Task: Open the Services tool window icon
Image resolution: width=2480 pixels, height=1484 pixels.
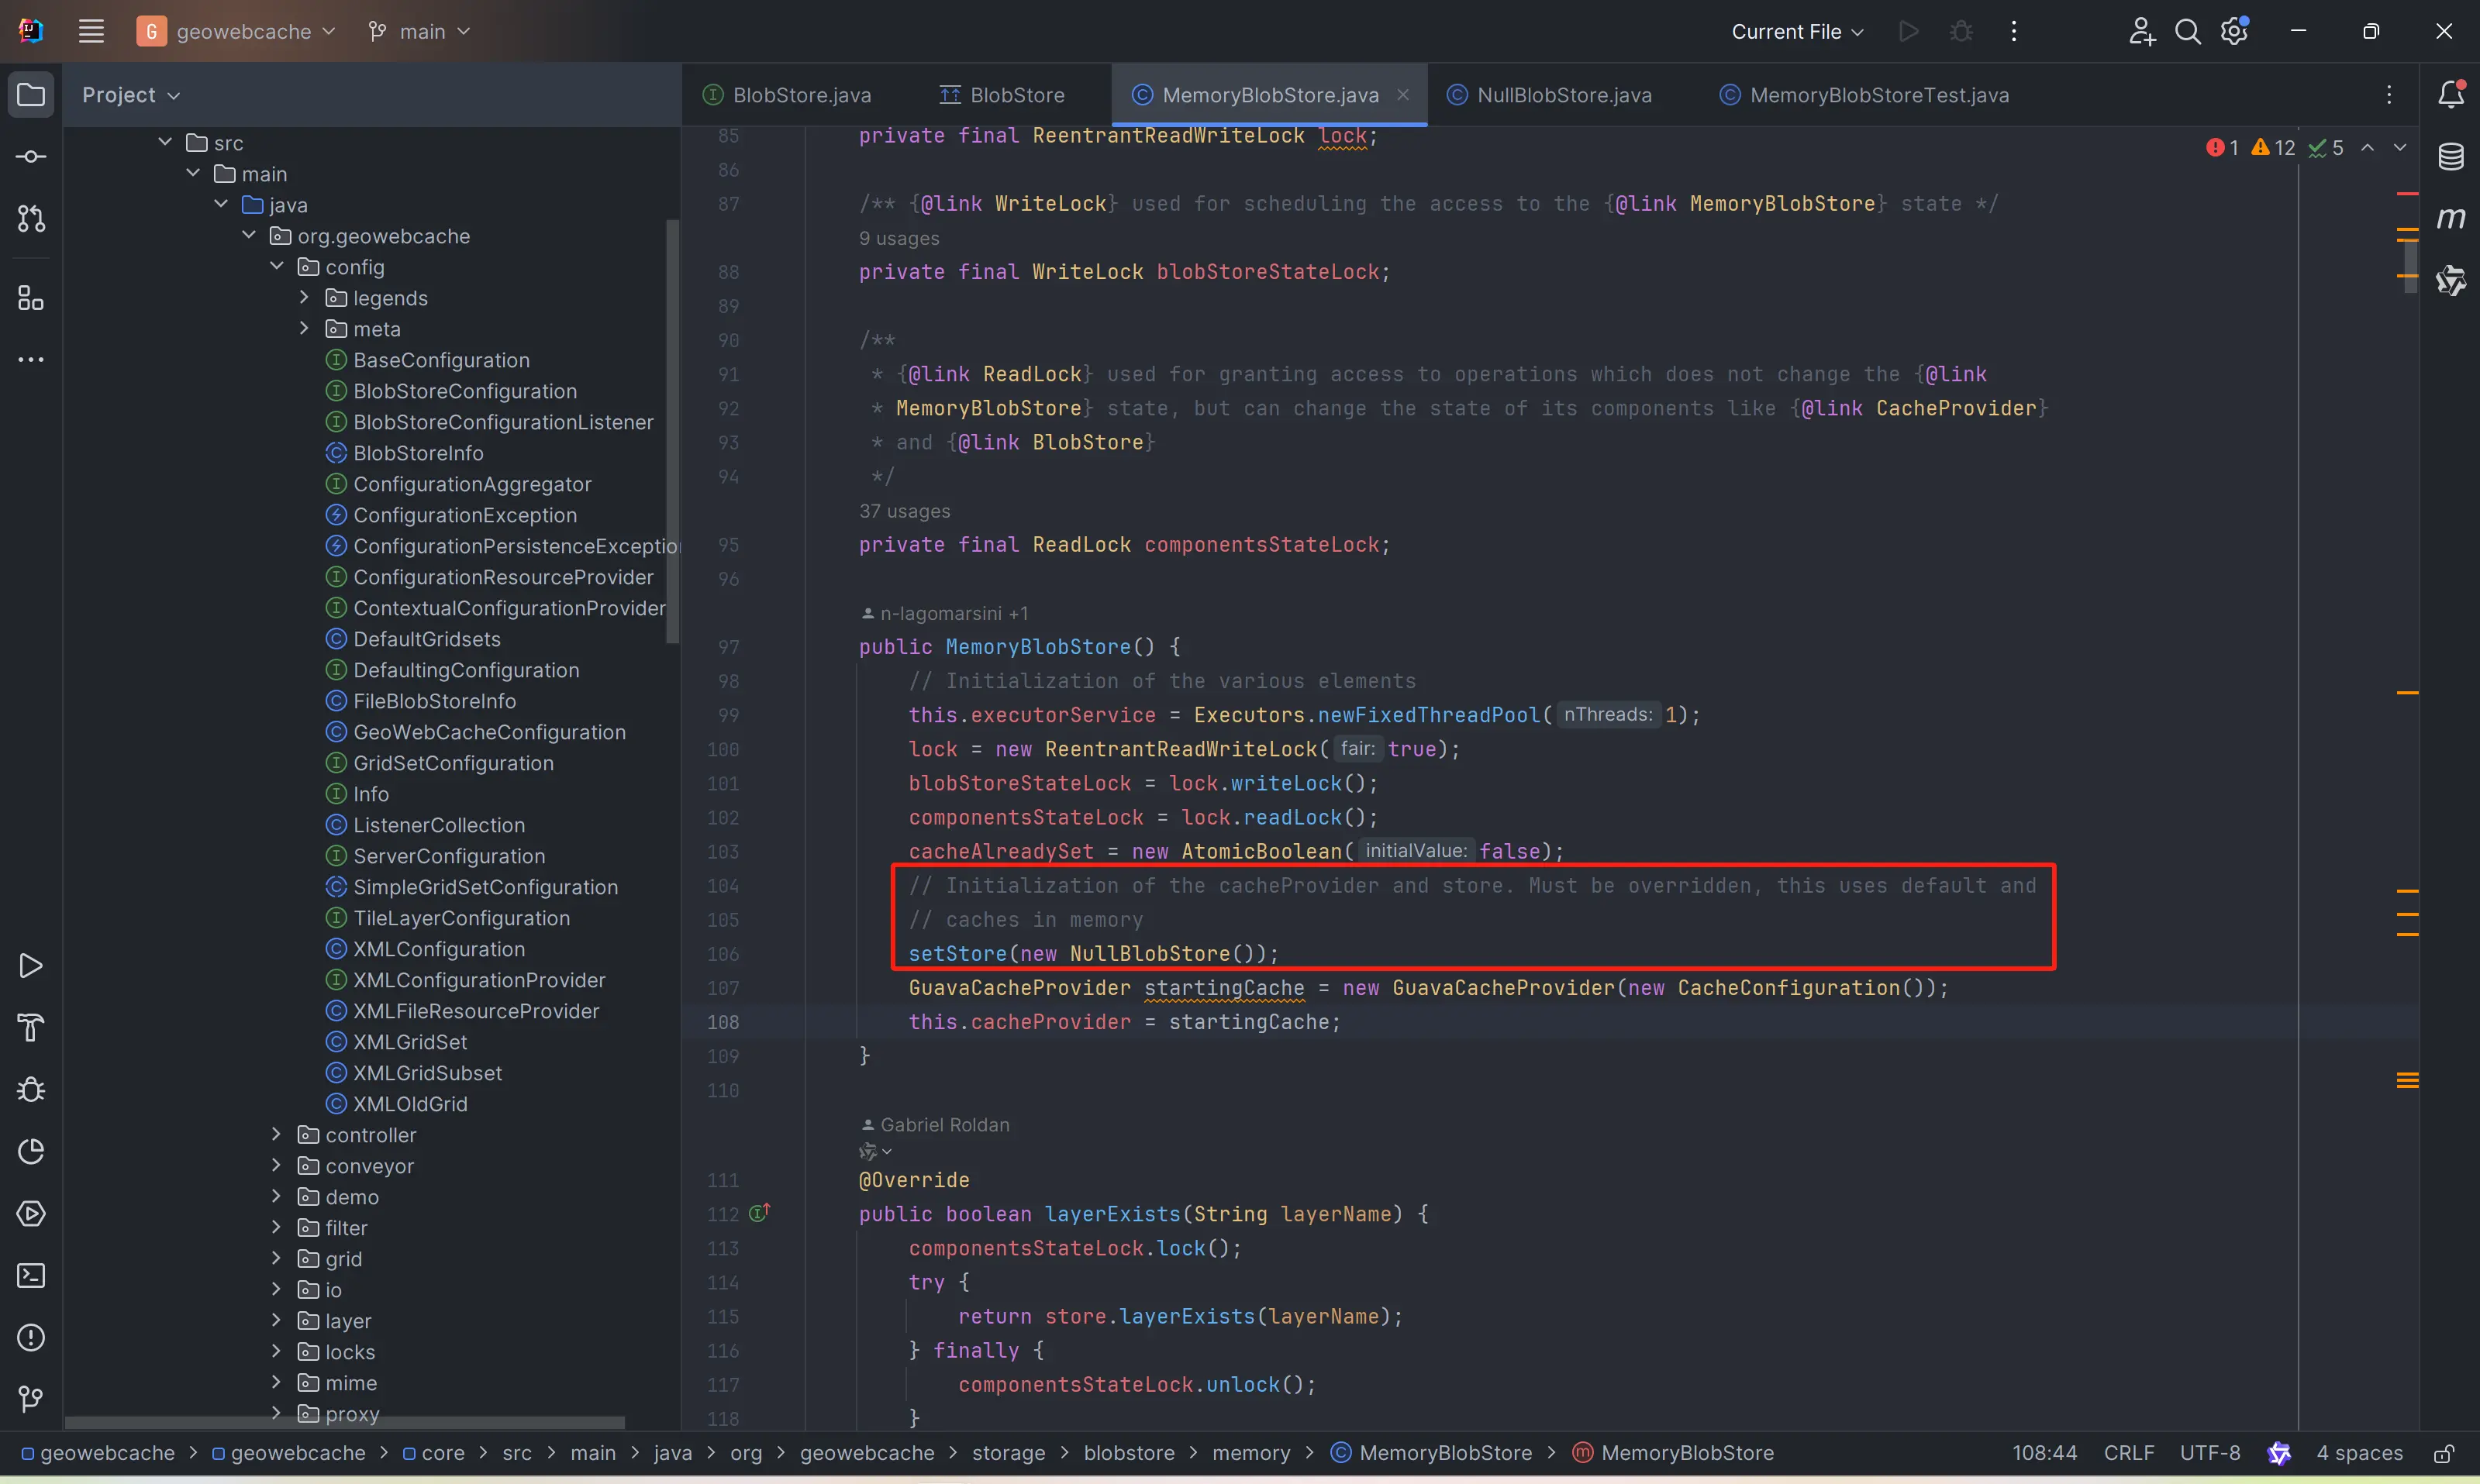Action: pos(31,1214)
